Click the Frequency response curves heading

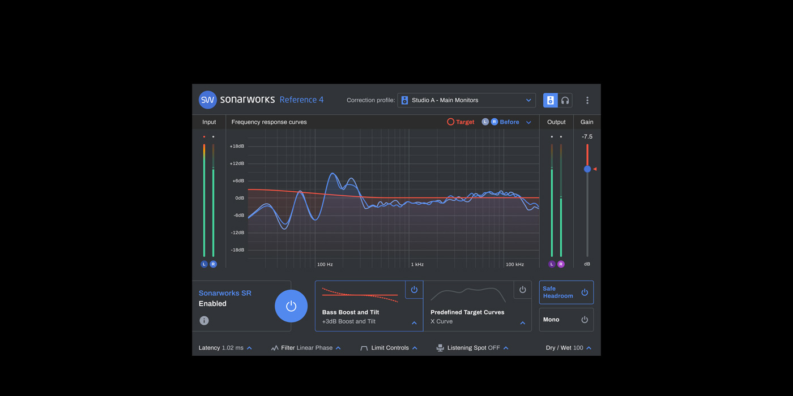point(269,122)
